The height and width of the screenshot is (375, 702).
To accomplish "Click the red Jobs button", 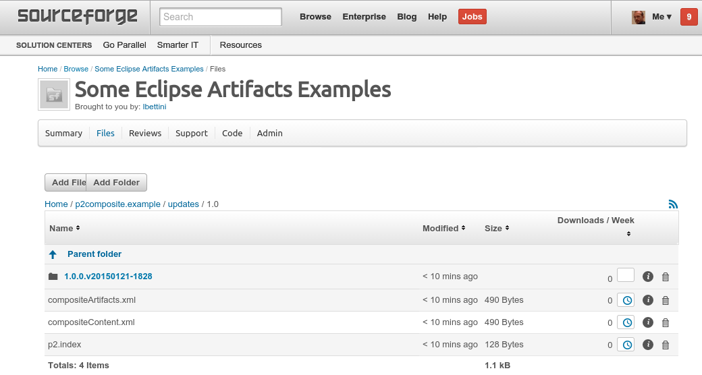I will click(473, 17).
